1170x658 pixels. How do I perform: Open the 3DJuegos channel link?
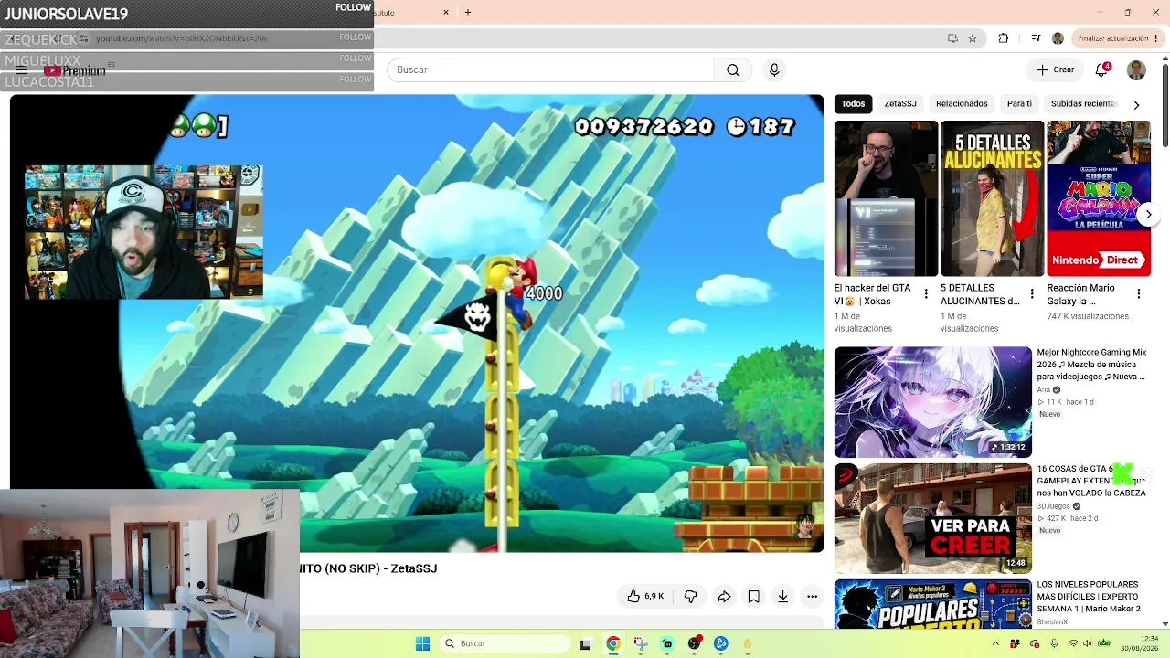(1054, 506)
